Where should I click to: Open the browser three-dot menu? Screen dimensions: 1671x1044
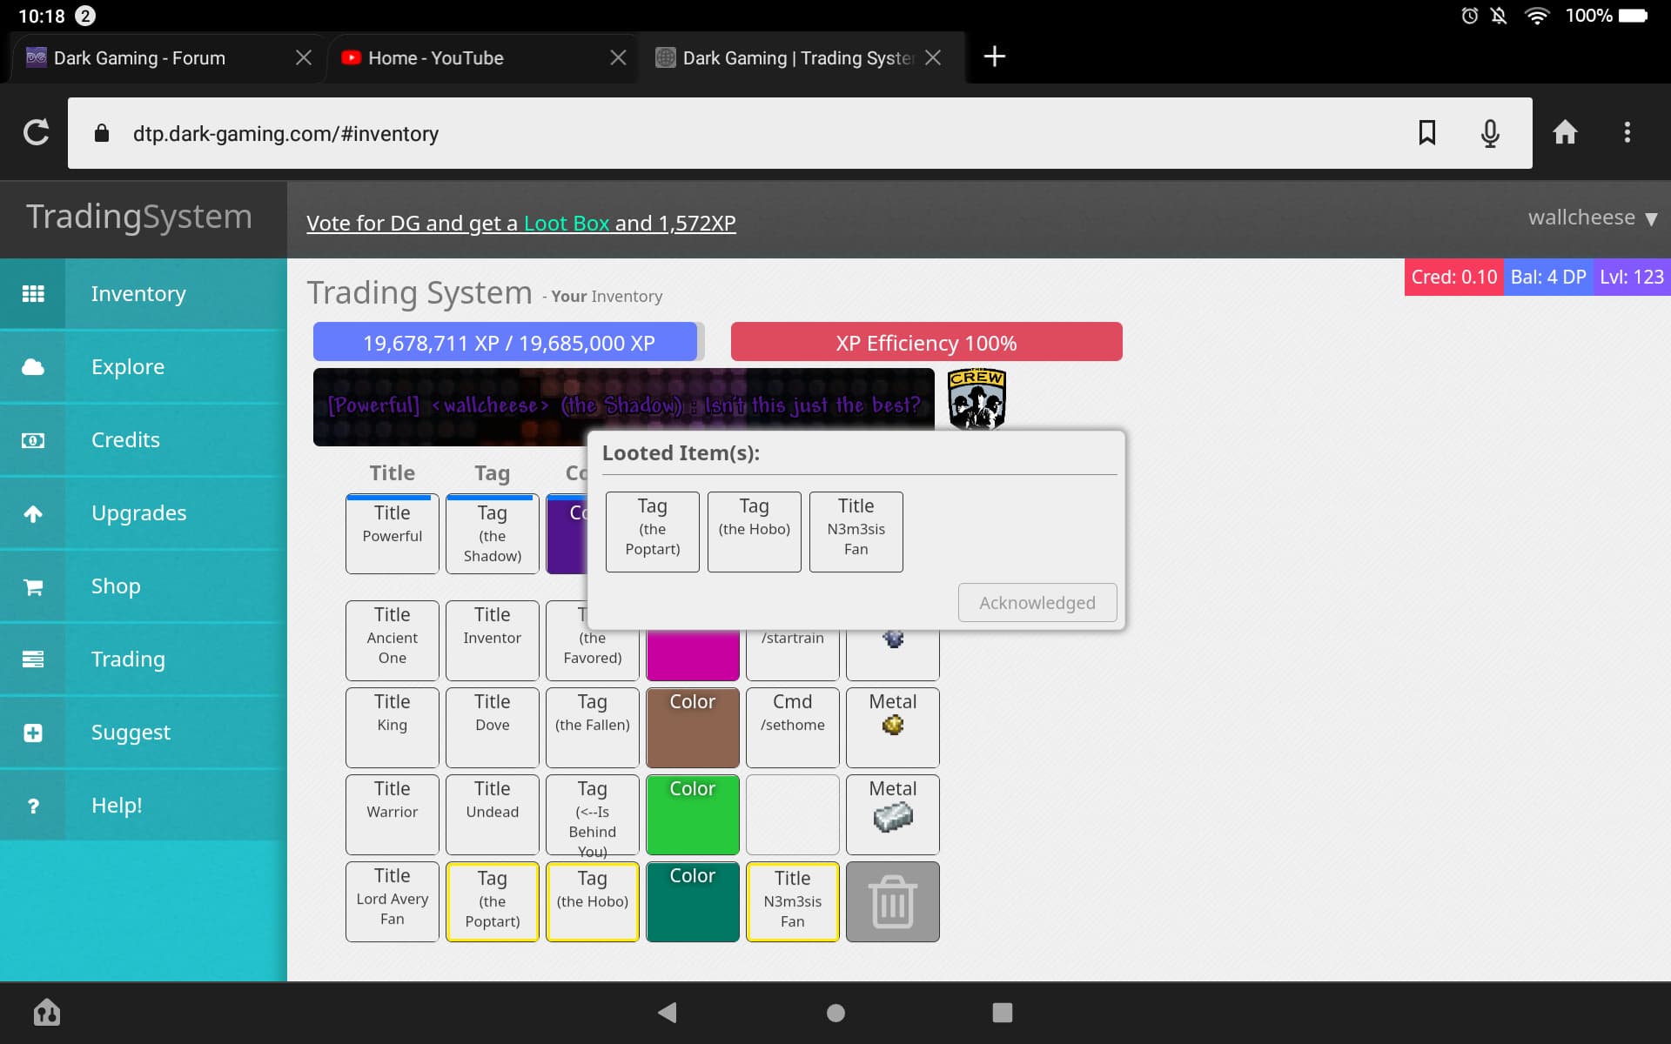coord(1627,132)
